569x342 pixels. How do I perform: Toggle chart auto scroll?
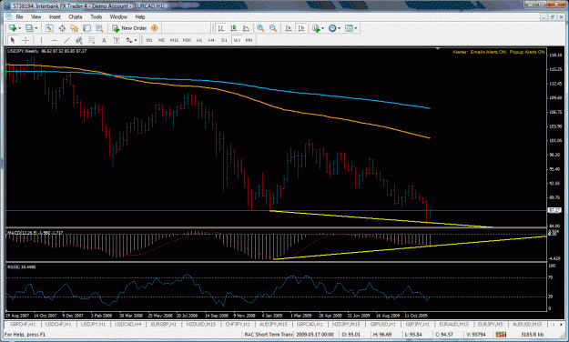(289, 28)
